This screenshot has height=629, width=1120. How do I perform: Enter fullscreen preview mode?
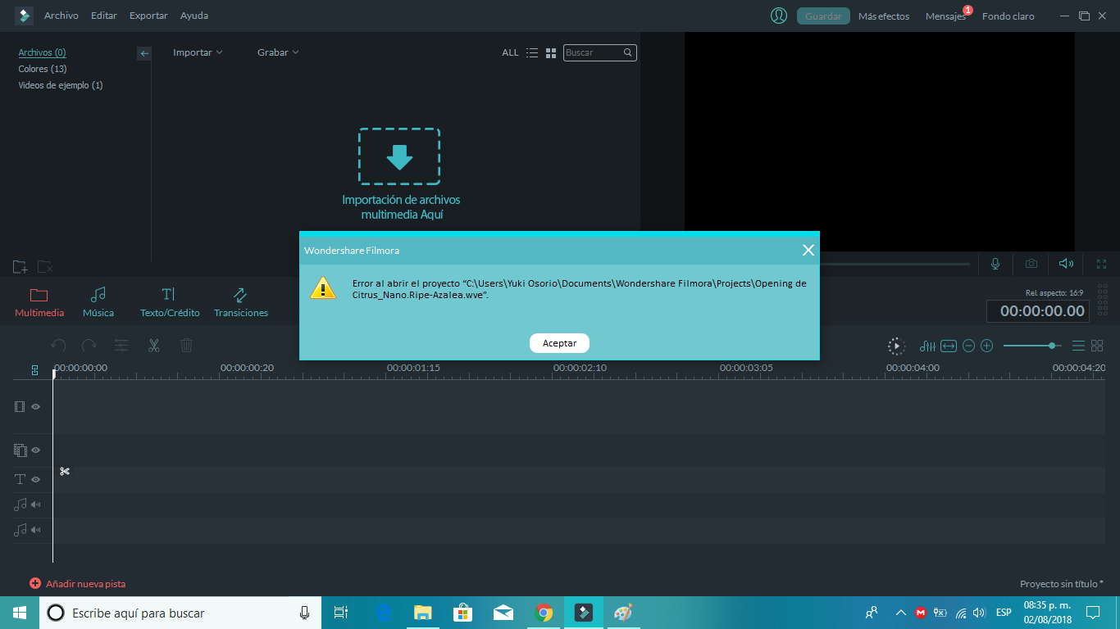1101,264
